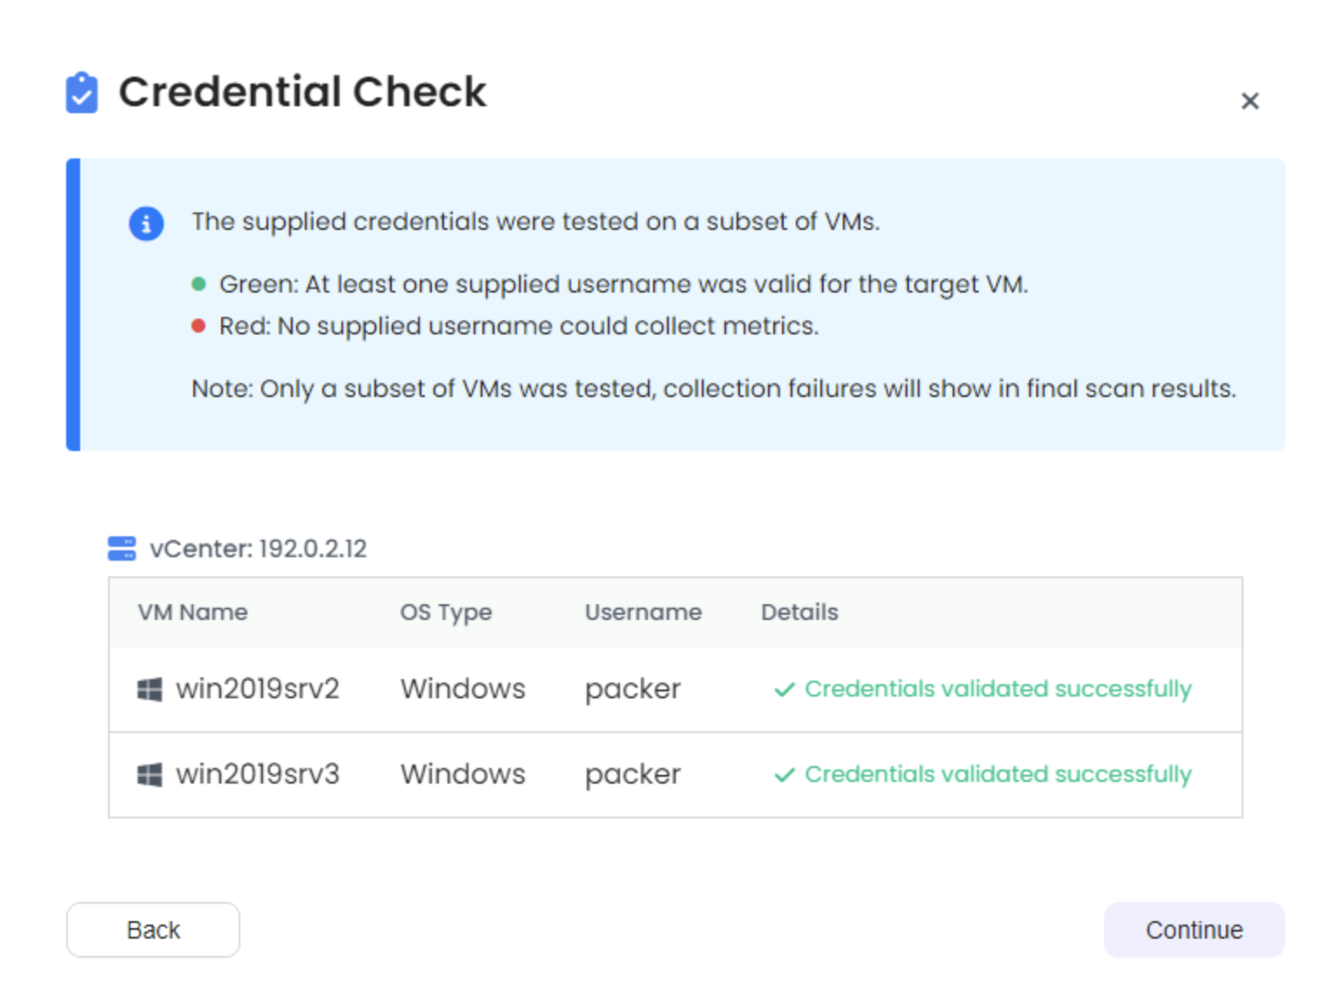The height and width of the screenshot is (1003, 1327).
Task: Close the Credential Check dialog
Action: tap(1250, 101)
